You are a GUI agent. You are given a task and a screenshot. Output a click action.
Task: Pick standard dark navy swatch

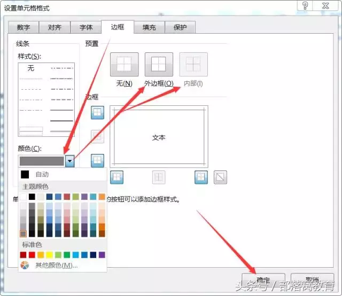[93, 255]
